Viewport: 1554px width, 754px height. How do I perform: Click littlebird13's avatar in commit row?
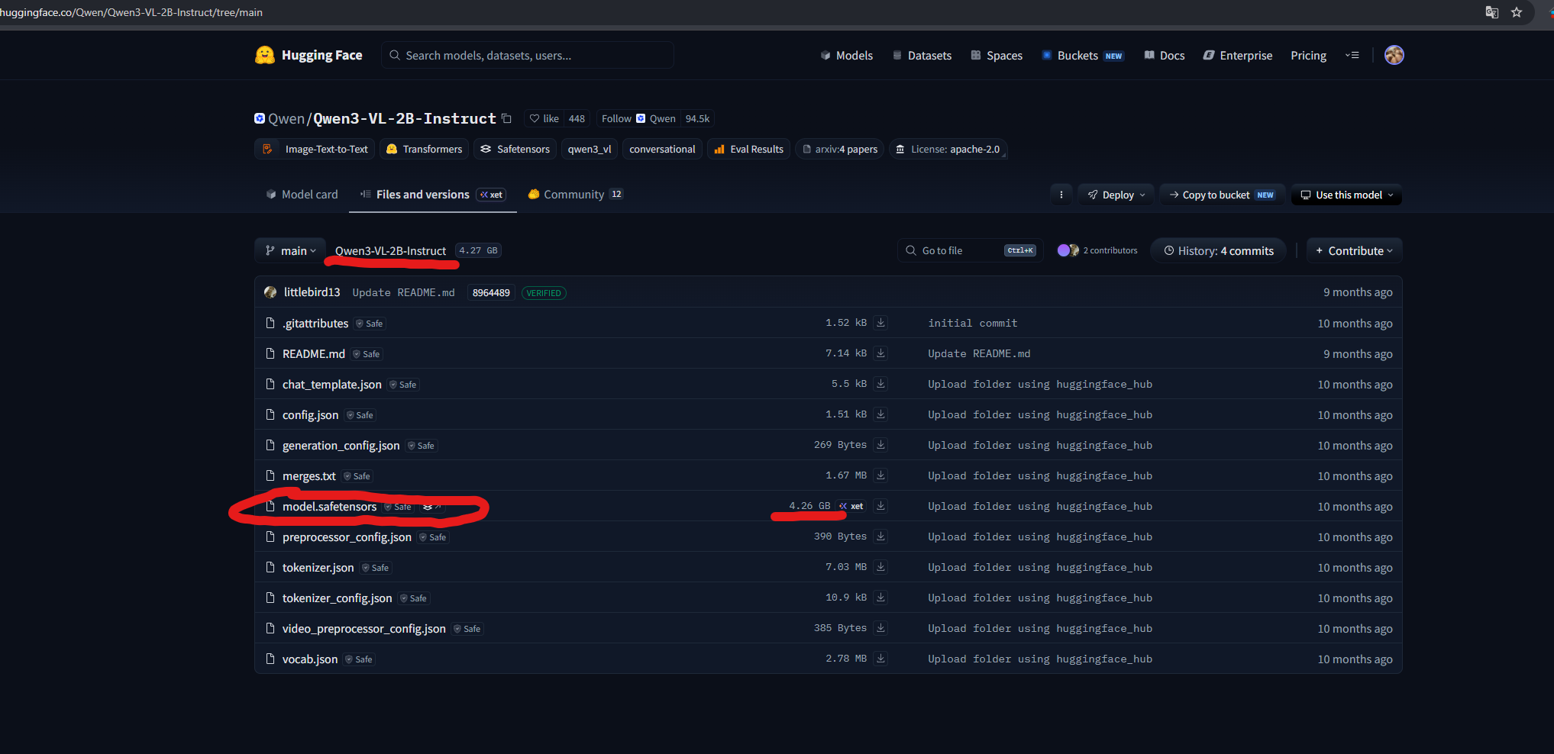point(270,292)
